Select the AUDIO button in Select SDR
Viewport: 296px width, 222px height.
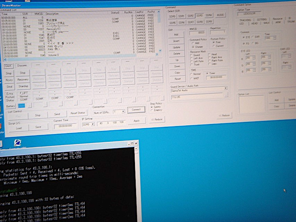point(220,15)
